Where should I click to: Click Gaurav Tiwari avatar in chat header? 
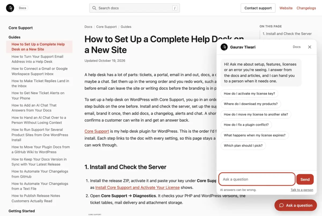pos(224,47)
